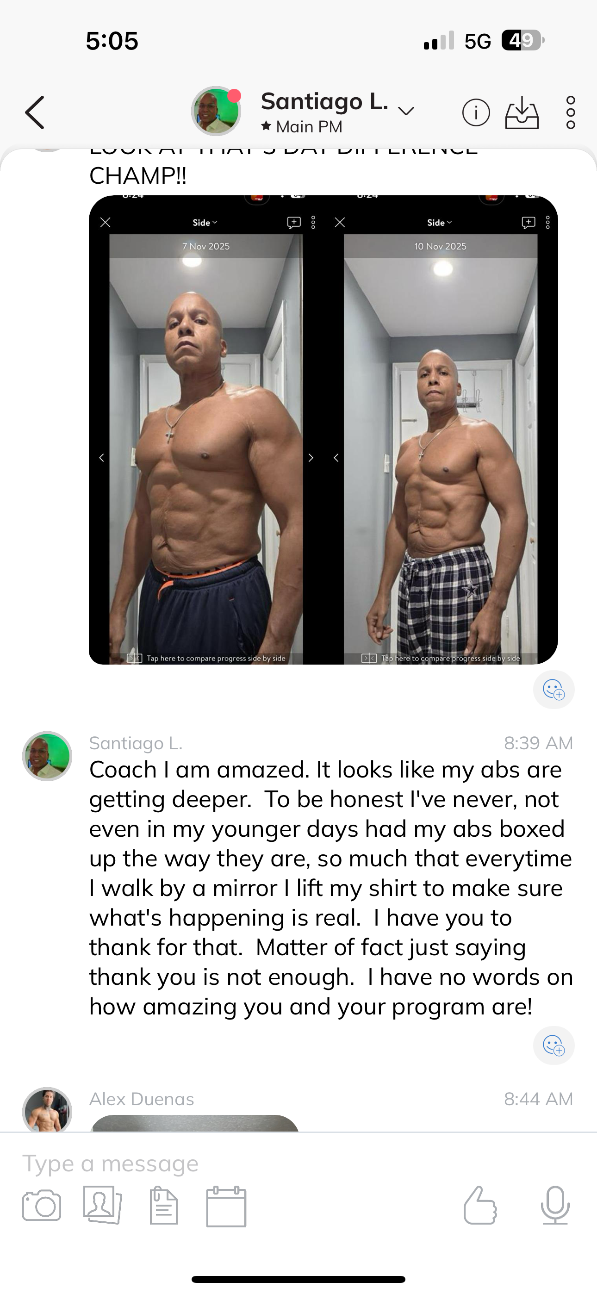Viewport: 597px width, 1294px height.
Task: Expand the chevron next to Santiago L.
Action: (406, 111)
